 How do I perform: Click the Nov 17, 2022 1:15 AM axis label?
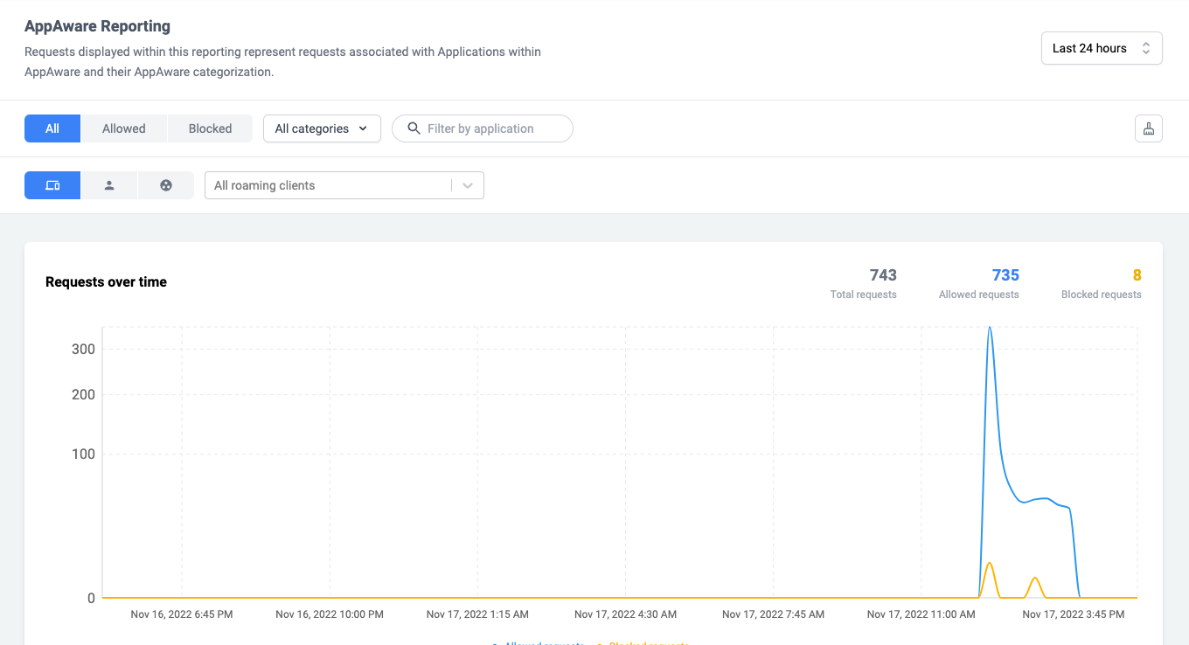[477, 614]
